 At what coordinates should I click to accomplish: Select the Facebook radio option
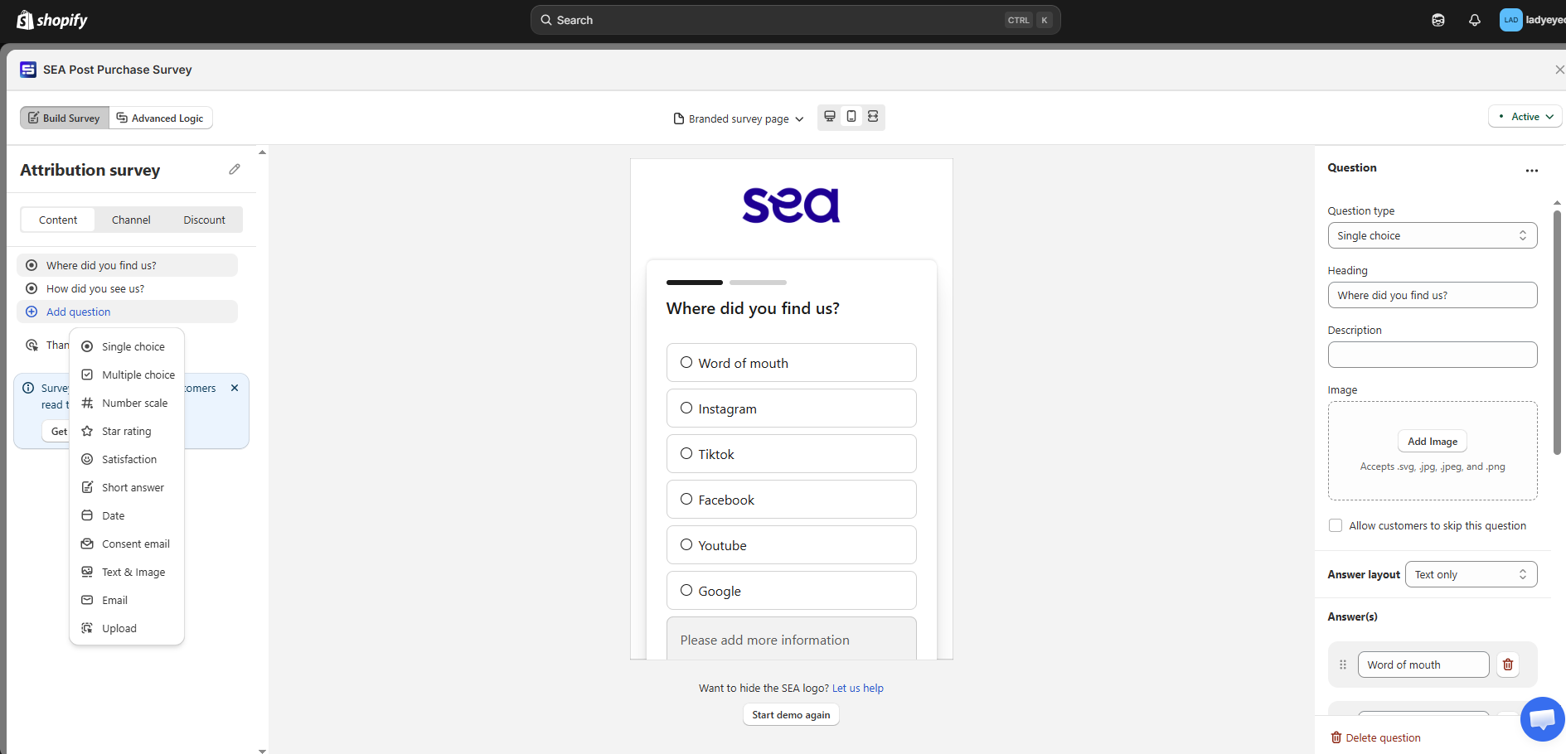coord(791,500)
